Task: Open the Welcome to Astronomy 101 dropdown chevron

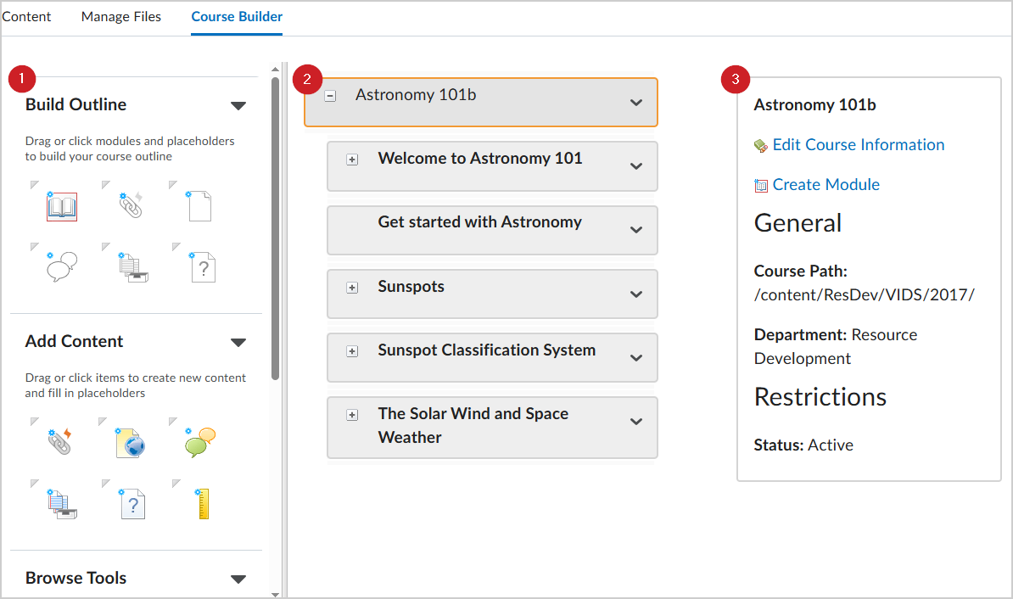Action: click(x=636, y=166)
